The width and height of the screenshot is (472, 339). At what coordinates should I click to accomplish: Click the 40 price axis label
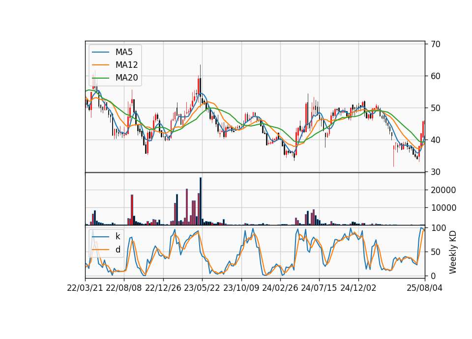(435, 140)
